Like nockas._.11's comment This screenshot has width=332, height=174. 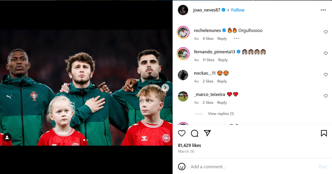[x=326, y=75]
